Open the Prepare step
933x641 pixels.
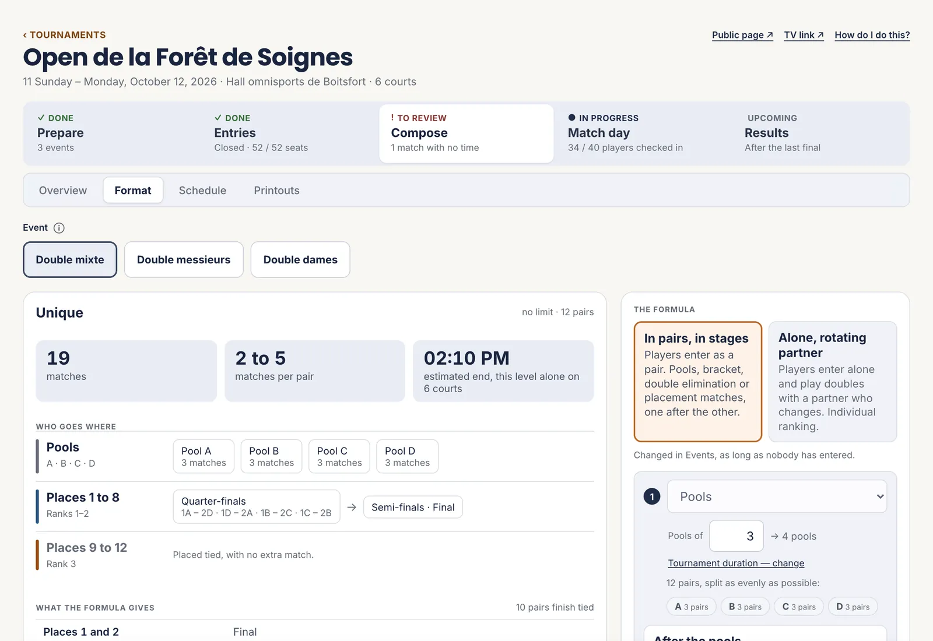coord(114,133)
